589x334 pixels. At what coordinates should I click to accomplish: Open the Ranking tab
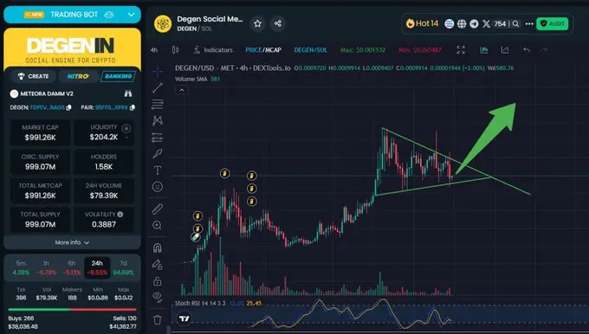click(118, 76)
